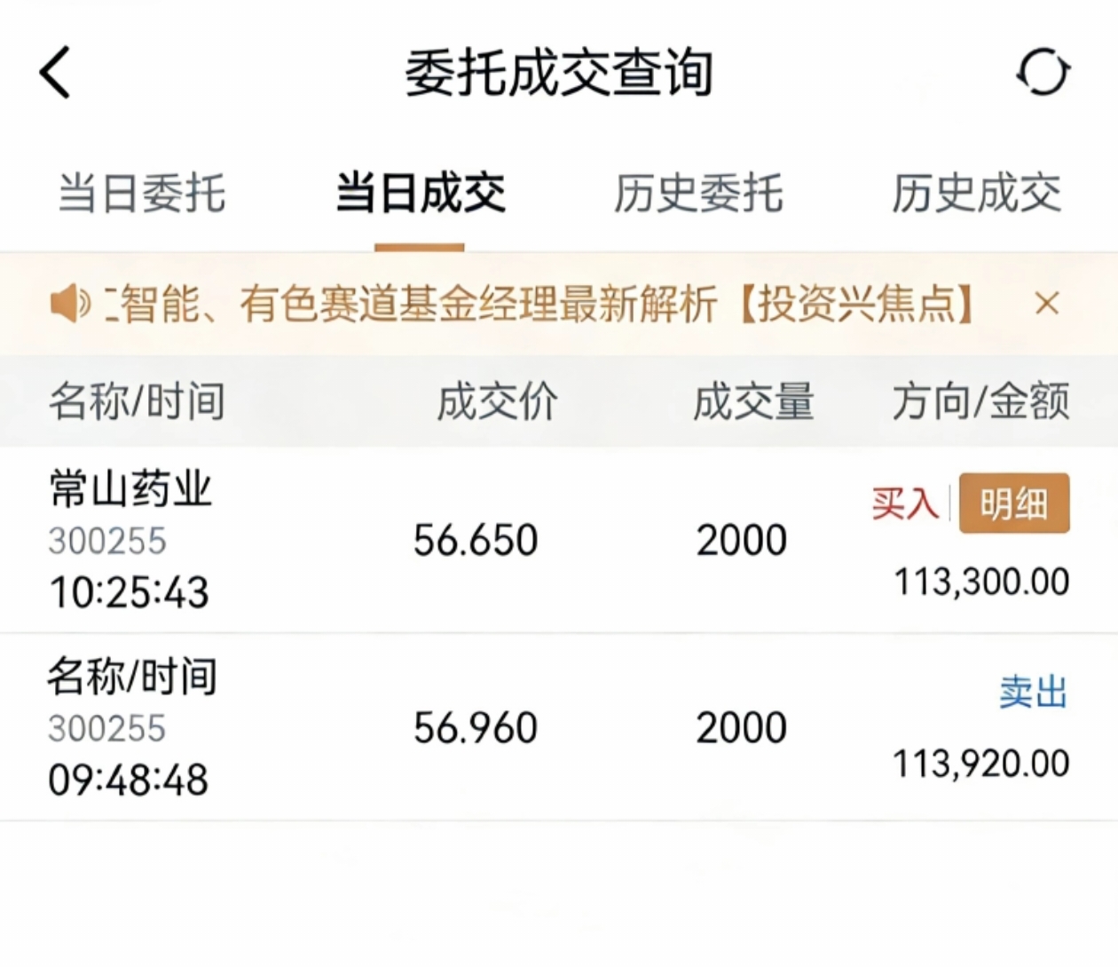Switch to 当日委托 tab
Viewport: 1118px width, 967px height.
[142, 194]
